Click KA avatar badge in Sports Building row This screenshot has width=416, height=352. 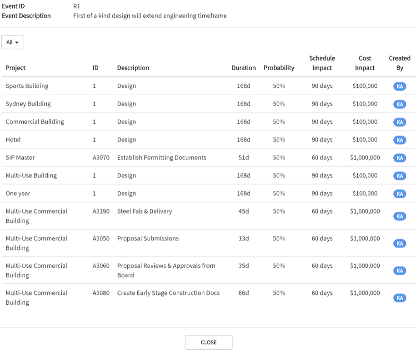(x=400, y=86)
